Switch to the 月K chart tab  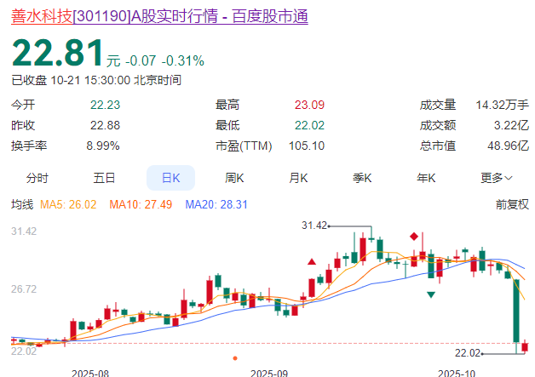tap(298, 178)
